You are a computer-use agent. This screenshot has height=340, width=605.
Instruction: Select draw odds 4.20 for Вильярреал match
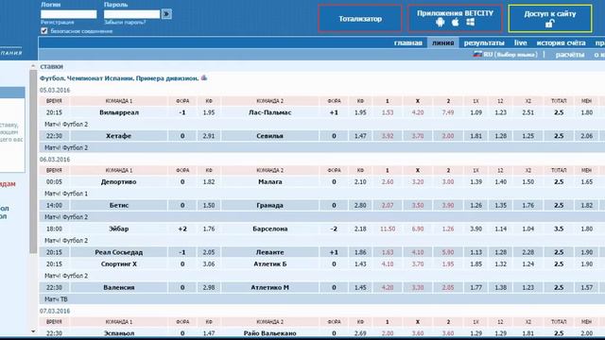pos(418,112)
